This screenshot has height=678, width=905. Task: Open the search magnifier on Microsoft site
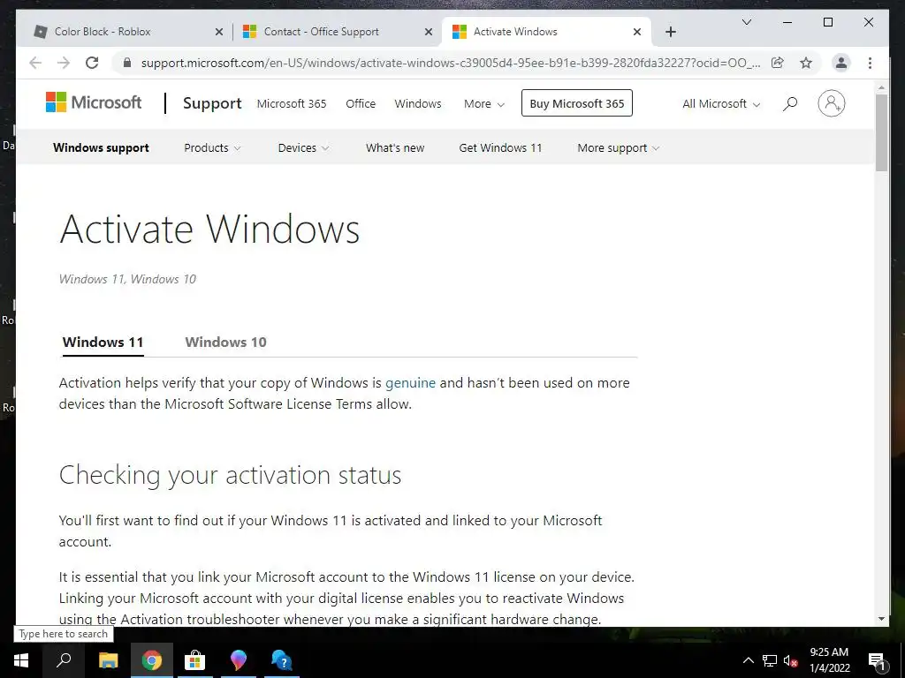[790, 104]
